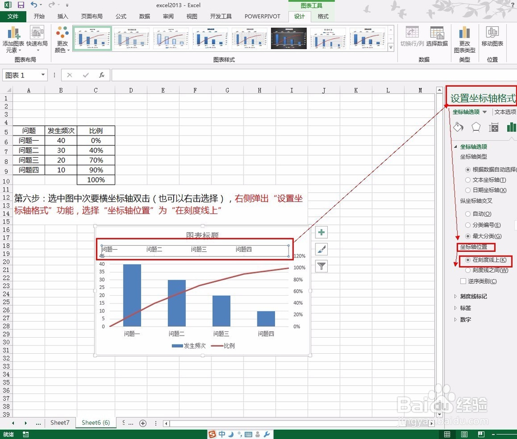Open 更改颜色 change colors palette
This screenshot has height=439, width=517.
(x=62, y=39)
